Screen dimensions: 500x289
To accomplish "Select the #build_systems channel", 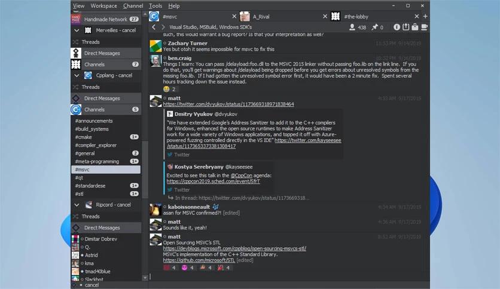I will (106, 129).
